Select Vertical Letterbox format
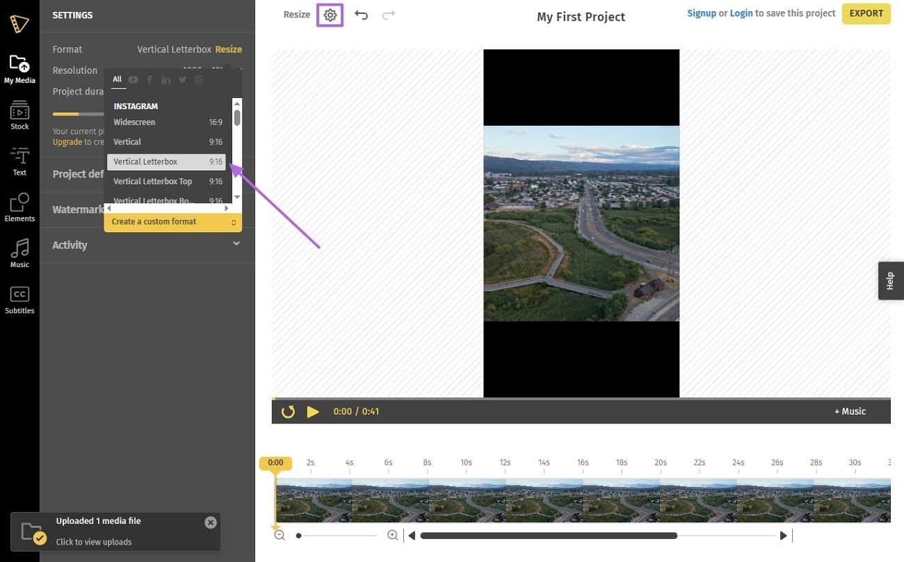This screenshot has width=904, height=562. click(167, 162)
